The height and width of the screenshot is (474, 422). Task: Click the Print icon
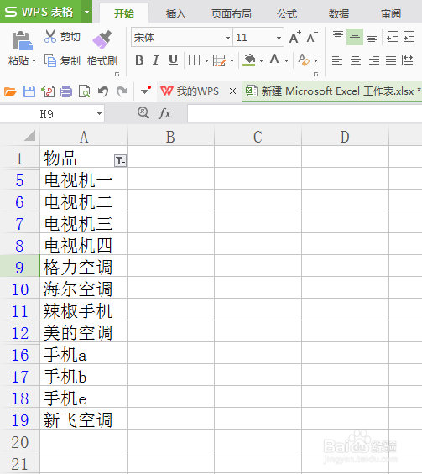click(66, 91)
